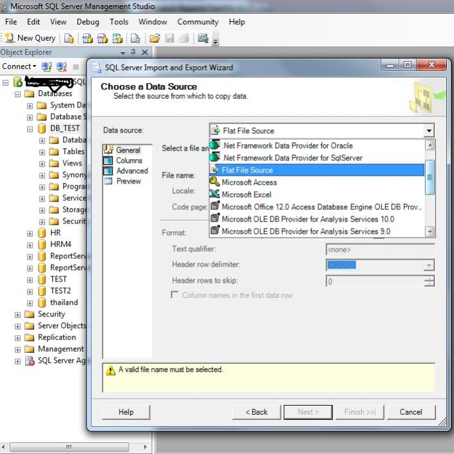Click the Help button in wizard

click(126, 412)
